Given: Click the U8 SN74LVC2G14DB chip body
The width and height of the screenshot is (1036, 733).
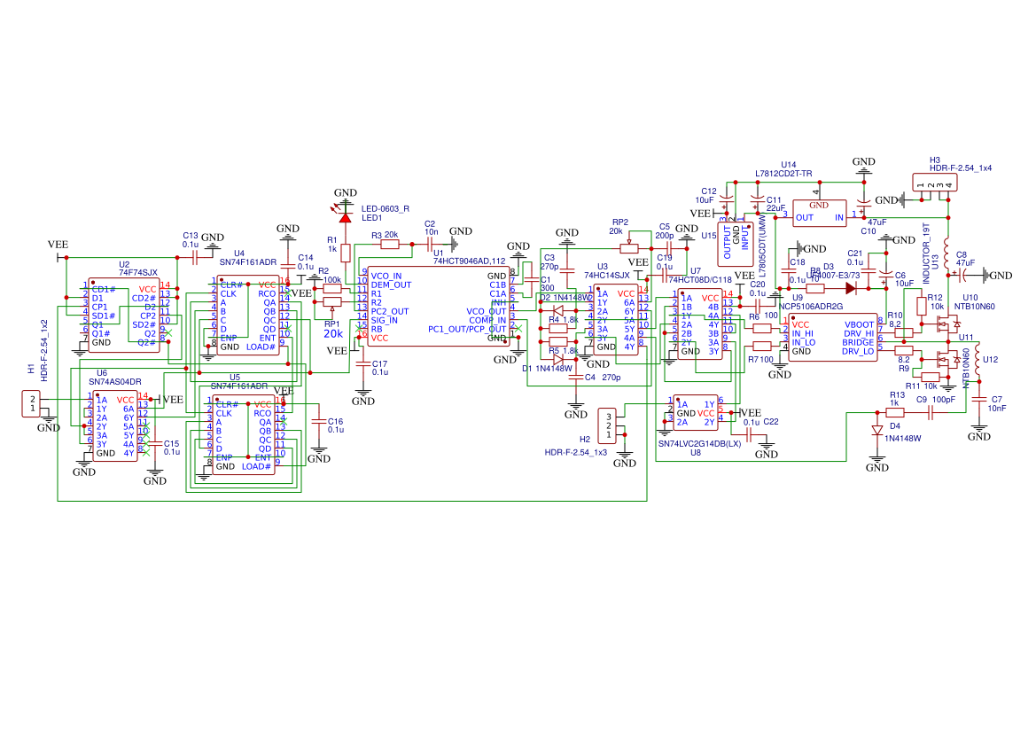Looking at the screenshot, I should (x=696, y=413).
